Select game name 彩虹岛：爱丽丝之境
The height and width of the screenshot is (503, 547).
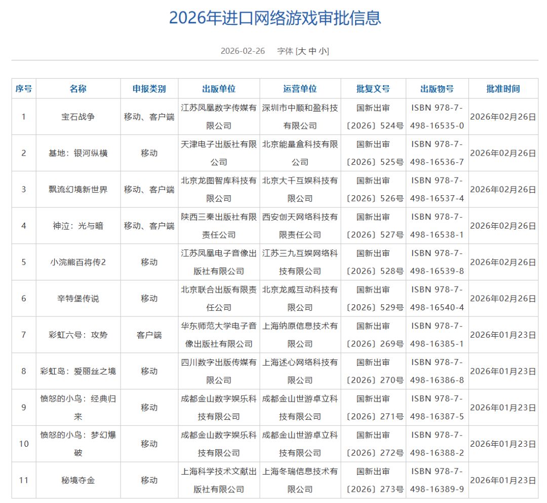[78, 371]
